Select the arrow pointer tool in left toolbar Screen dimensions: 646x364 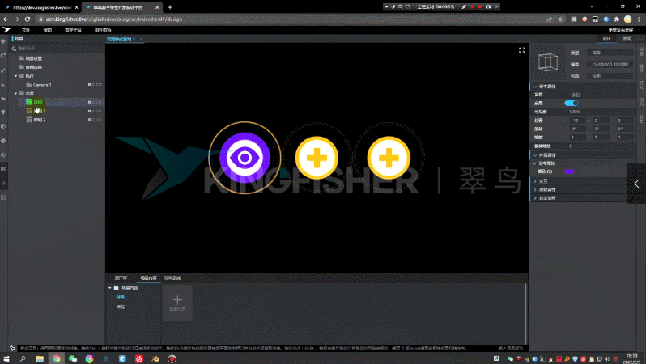point(3,85)
